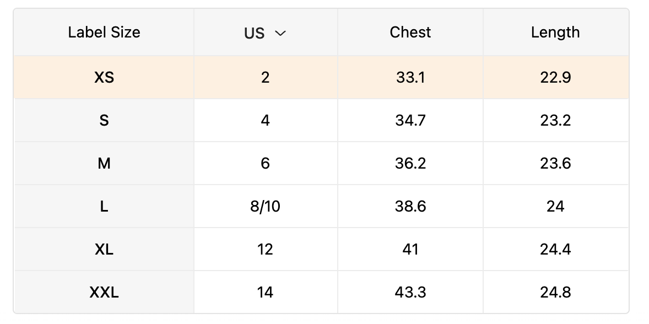The image size is (649, 324).
Task: Click the XL size label
Action: (x=104, y=249)
